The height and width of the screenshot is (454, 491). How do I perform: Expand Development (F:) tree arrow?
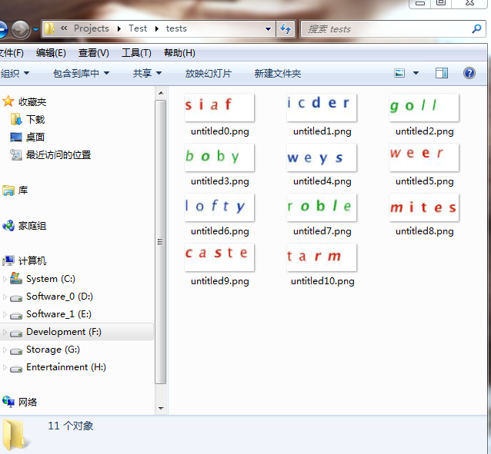[x=5, y=332]
